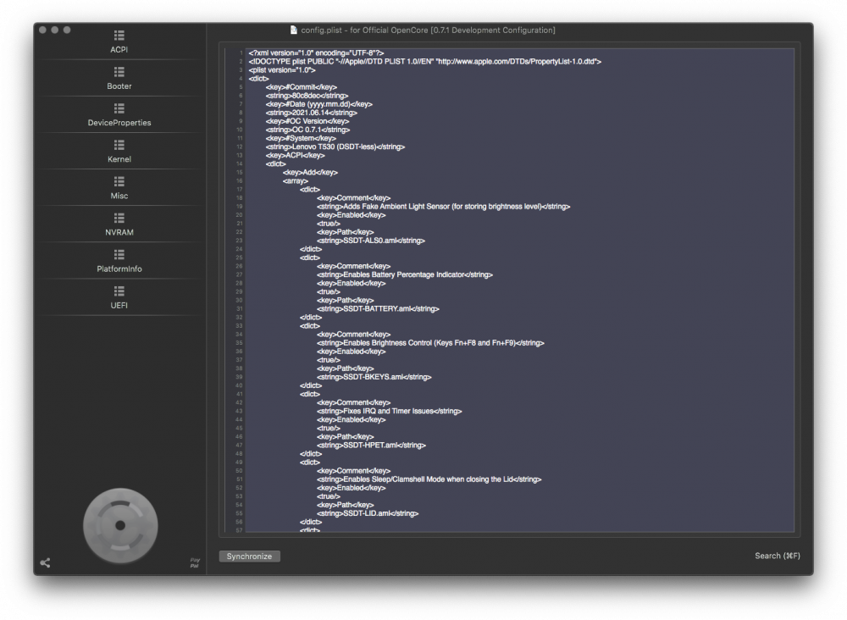Click the '#Date (yyyy.mm.dd)' key line
847x620 pixels.
(318, 104)
